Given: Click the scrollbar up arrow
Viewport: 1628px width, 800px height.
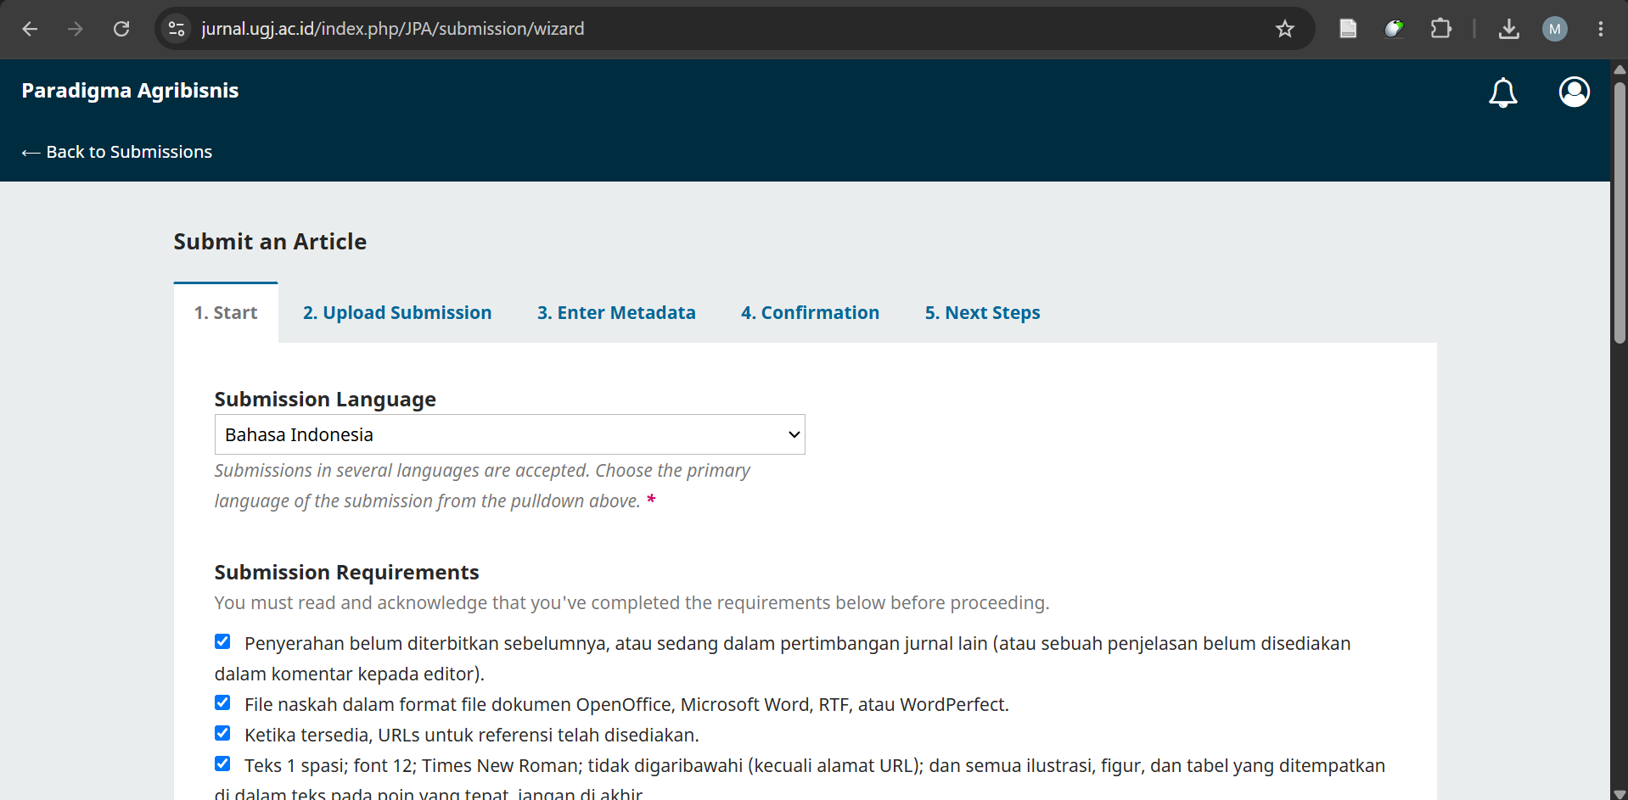Looking at the screenshot, I should click(1620, 69).
